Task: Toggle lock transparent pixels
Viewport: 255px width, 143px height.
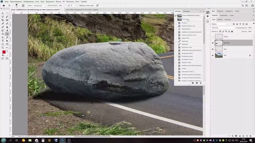Action: (220, 31)
